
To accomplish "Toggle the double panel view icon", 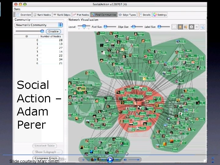I will click(185, 27).
